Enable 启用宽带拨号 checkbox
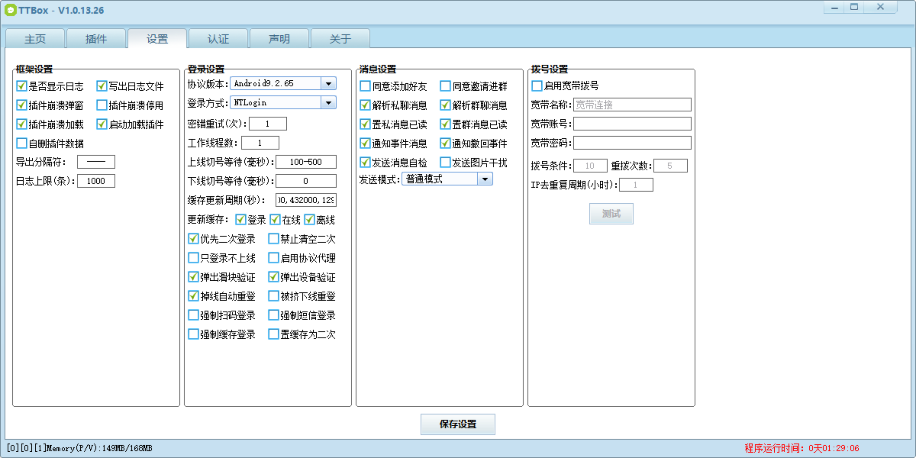916x458 pixels. tap(536, 86)
